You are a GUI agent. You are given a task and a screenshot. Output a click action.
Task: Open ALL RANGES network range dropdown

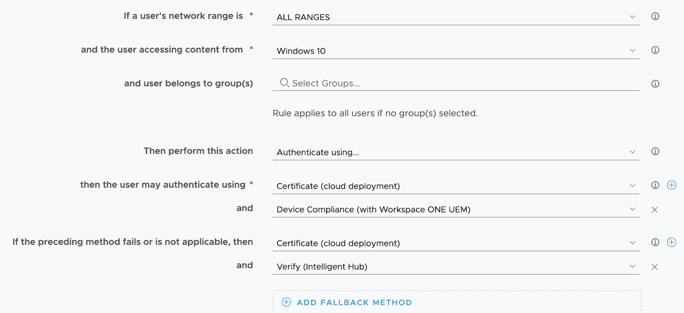click(456, 17)
